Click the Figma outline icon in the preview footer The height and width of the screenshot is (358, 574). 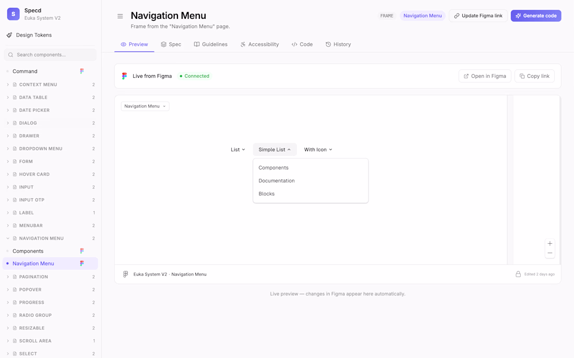[126, 274]
